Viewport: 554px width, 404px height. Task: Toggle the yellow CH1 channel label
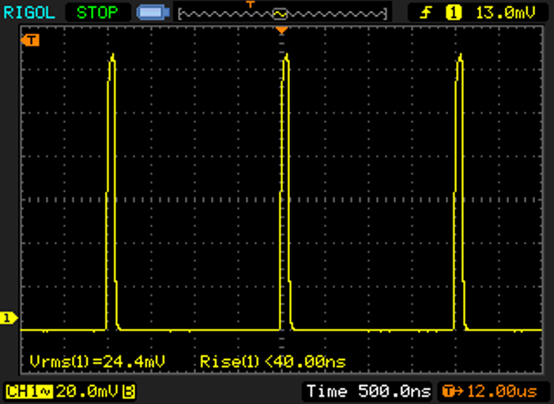click(x=27, y=391)
